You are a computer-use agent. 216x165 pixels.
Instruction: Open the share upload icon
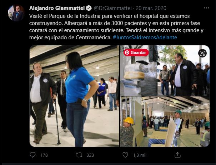(x=177, y=155)
